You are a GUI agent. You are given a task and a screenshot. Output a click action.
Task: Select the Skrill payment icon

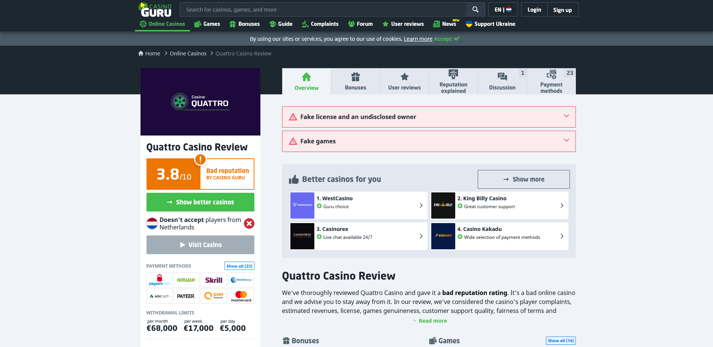click(x=214, y=280)
